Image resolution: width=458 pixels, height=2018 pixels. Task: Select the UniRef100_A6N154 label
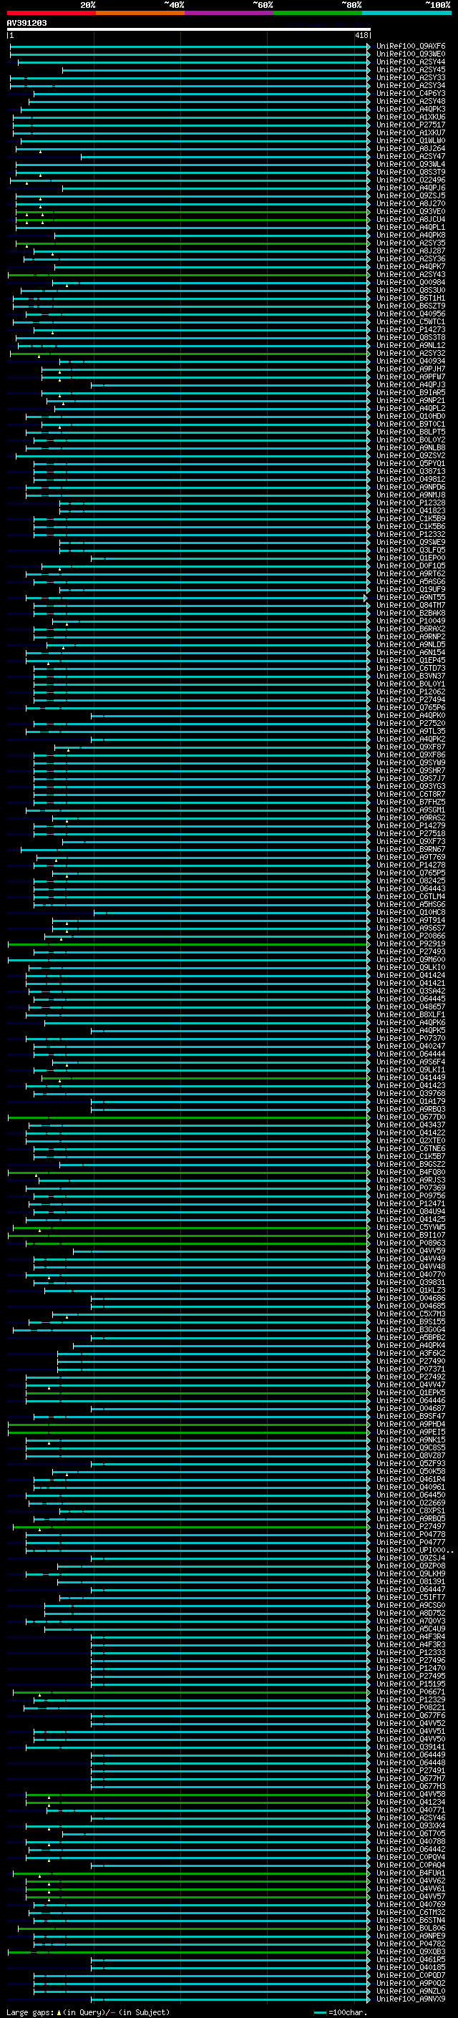click(x=411, y=653)
